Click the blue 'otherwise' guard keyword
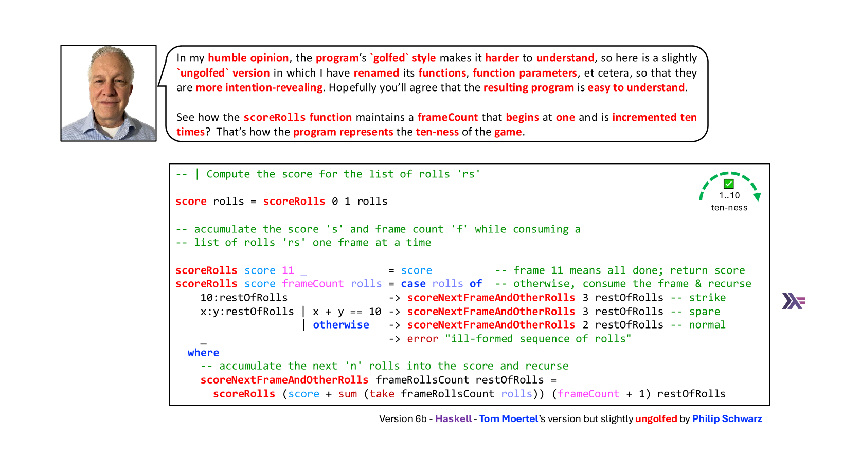Viewport: 843px width, 474px height. tap(341, 325)
